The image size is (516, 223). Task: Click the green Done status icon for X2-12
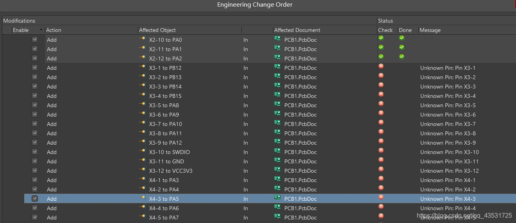click(402, 57)
